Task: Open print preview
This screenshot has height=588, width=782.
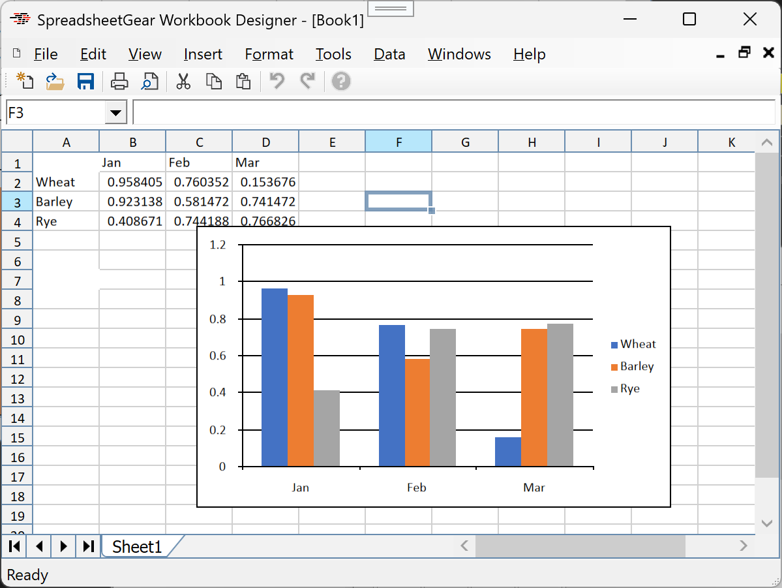Action: 149,81
